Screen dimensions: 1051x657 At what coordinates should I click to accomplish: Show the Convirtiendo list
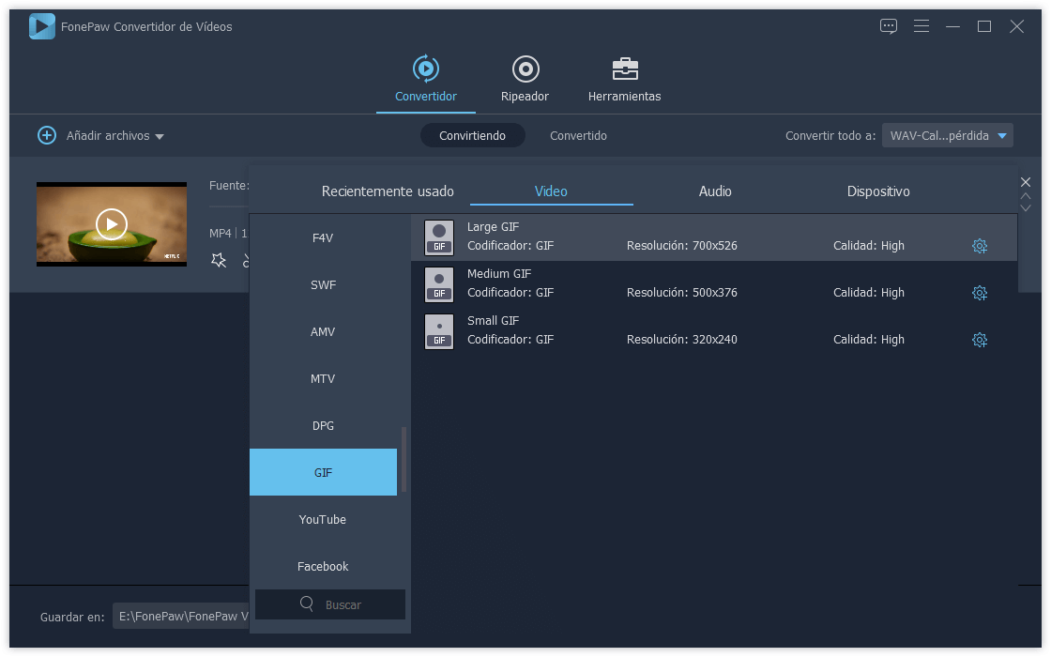pyautogui.click(x=473, y=135)
